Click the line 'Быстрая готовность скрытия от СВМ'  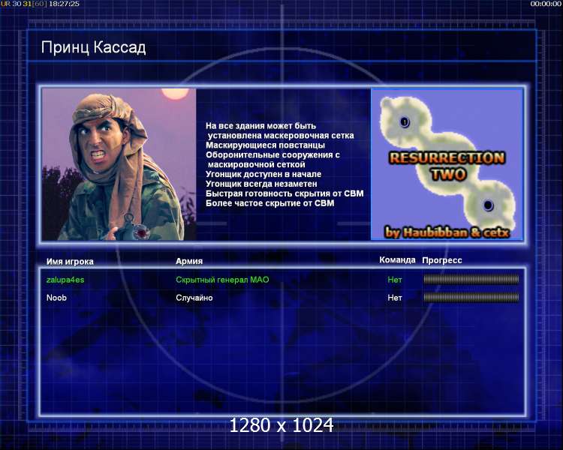tap(285, 193)
